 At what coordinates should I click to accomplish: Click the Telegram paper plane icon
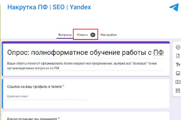point(174,7)
